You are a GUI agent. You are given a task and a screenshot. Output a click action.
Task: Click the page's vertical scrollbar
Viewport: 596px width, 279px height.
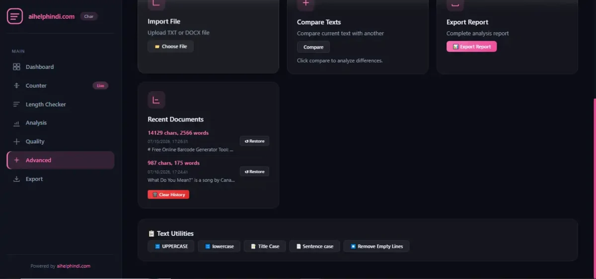(595, 188)
